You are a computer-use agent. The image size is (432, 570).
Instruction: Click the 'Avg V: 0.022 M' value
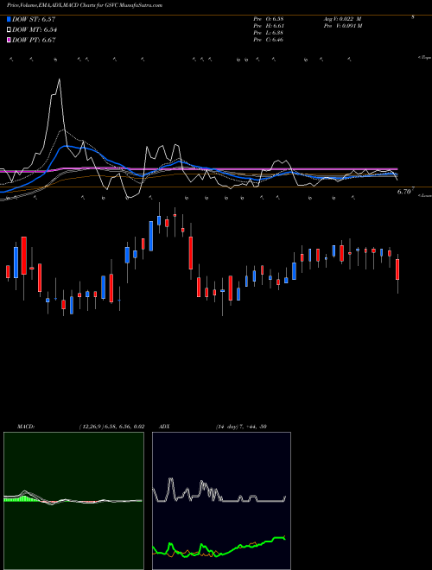click(342, 18)
